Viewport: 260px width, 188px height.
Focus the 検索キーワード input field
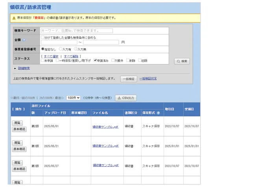(76, 30)
